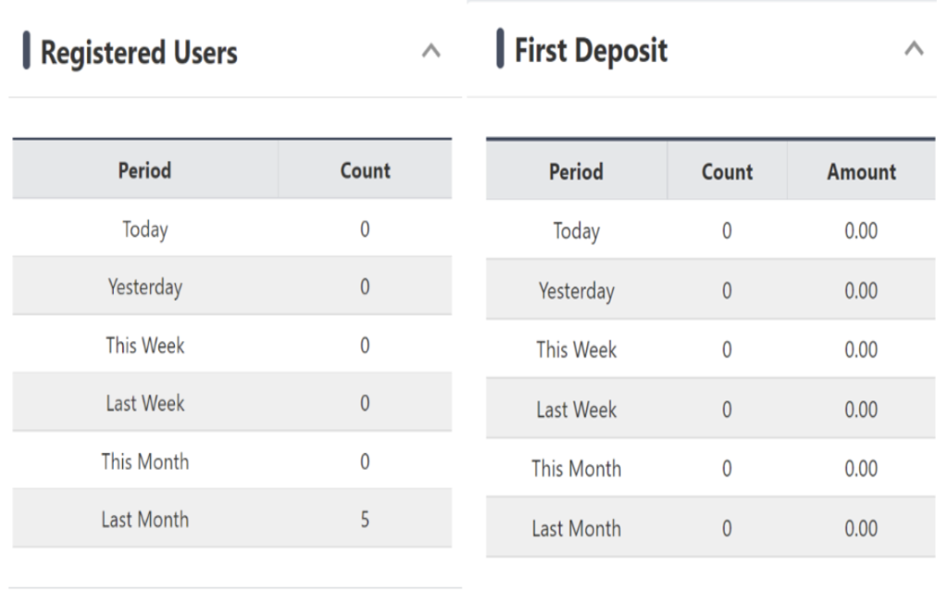
Task: Click Period header in Registered Users table
Action: click(145, 170)
